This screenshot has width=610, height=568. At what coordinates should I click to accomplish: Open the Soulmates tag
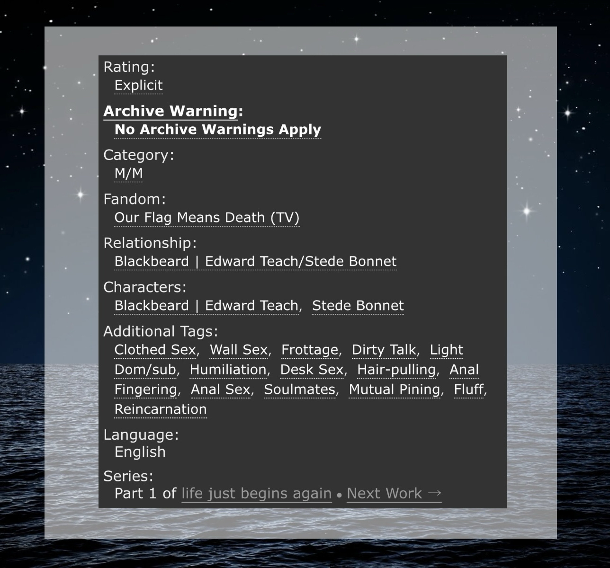pos(299,390)
